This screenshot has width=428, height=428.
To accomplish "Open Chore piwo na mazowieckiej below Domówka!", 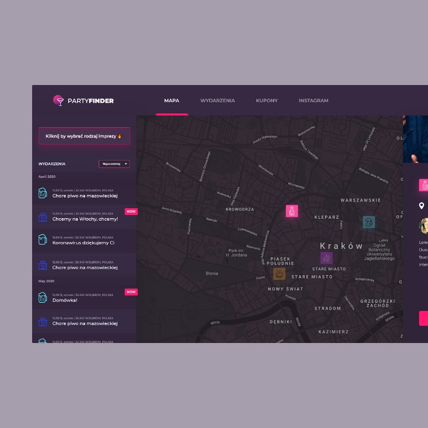I will pos(84,321).
